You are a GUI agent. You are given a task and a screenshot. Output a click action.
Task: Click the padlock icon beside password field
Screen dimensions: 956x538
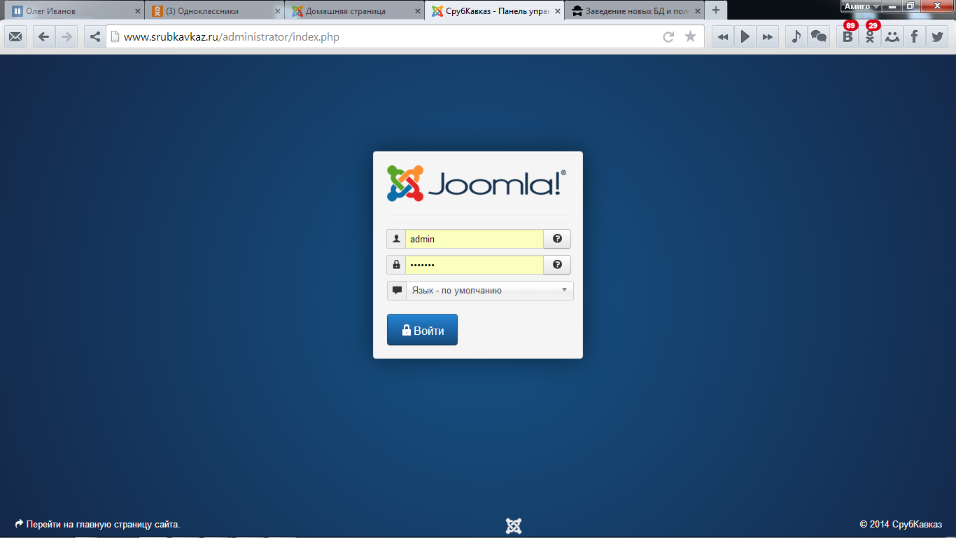pos(396,265)
